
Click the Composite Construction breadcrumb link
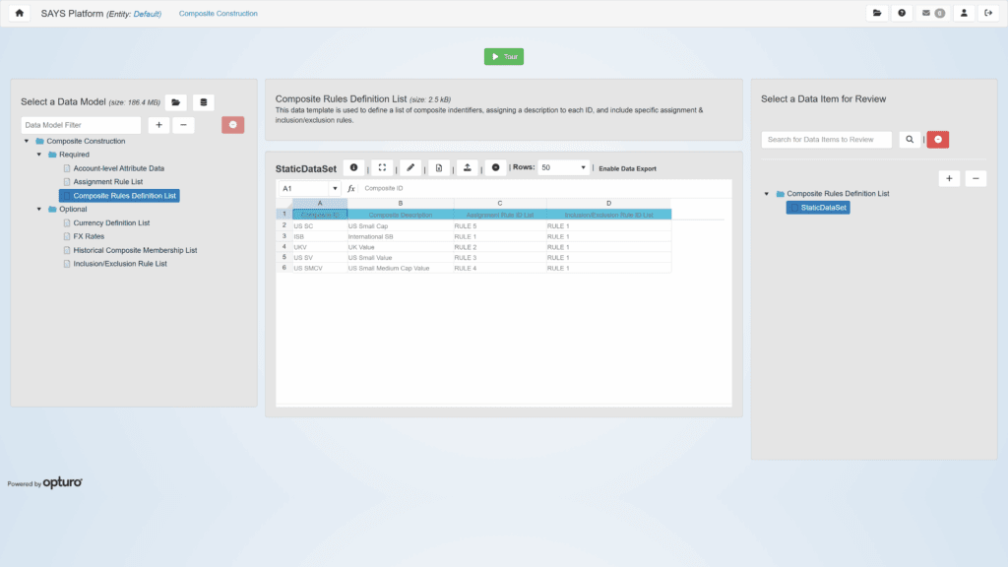click(x=219, y=14)
